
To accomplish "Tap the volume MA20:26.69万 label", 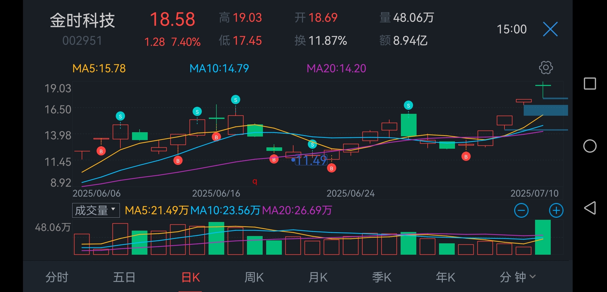I will pyautogui.click(x=297, y=210).
